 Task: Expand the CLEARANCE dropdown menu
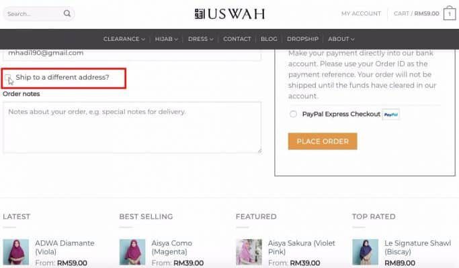click(124, 39)
